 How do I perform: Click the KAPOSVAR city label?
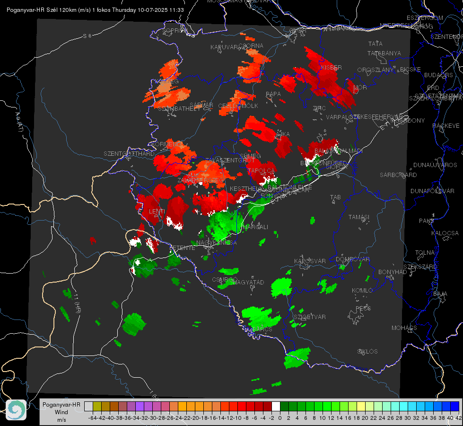point(310,261)
